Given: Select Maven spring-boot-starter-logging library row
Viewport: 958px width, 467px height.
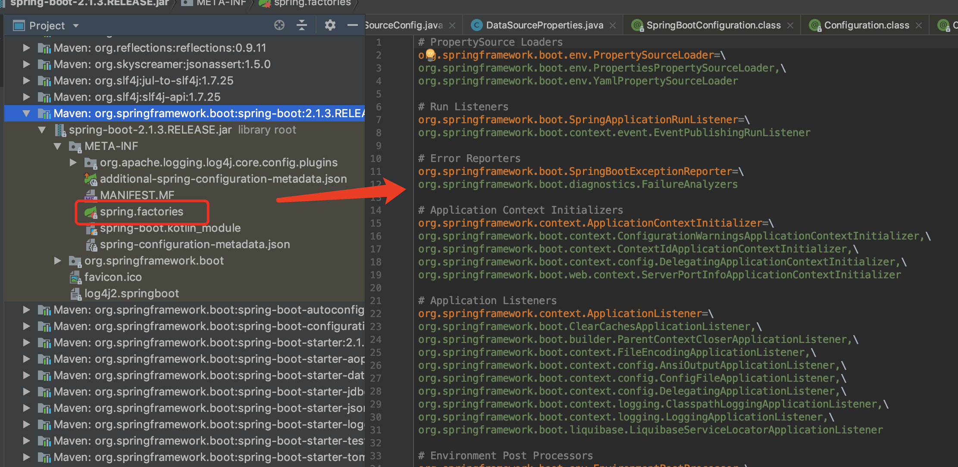Looking at the screenshot, I should [x=185, y=424].
